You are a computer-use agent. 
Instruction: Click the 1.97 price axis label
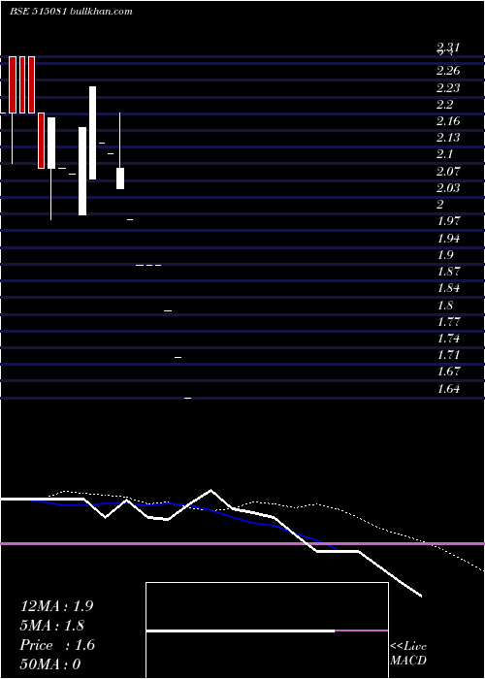448,221
